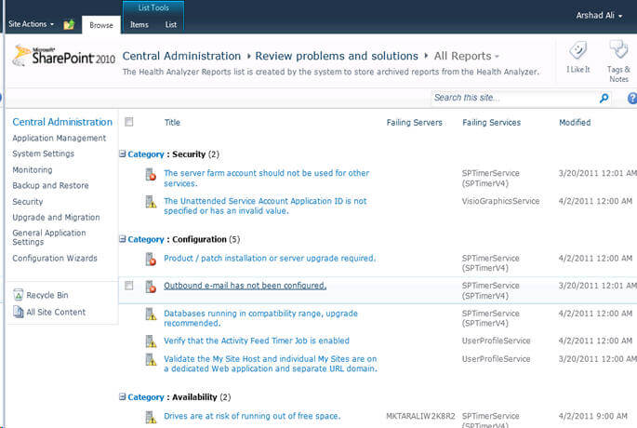Sort by the Title column header
637x428 pixels.
coord(172,122)
